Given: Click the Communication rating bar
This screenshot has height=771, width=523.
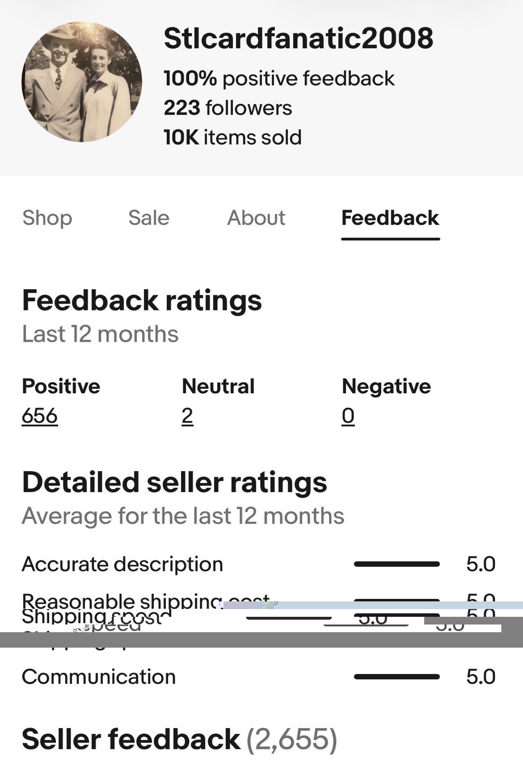Looking at the screenshot, I should [x=397, y=677].
